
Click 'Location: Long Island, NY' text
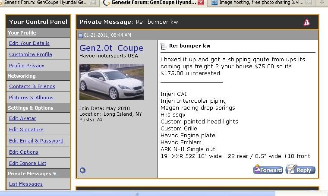(110, 114)
